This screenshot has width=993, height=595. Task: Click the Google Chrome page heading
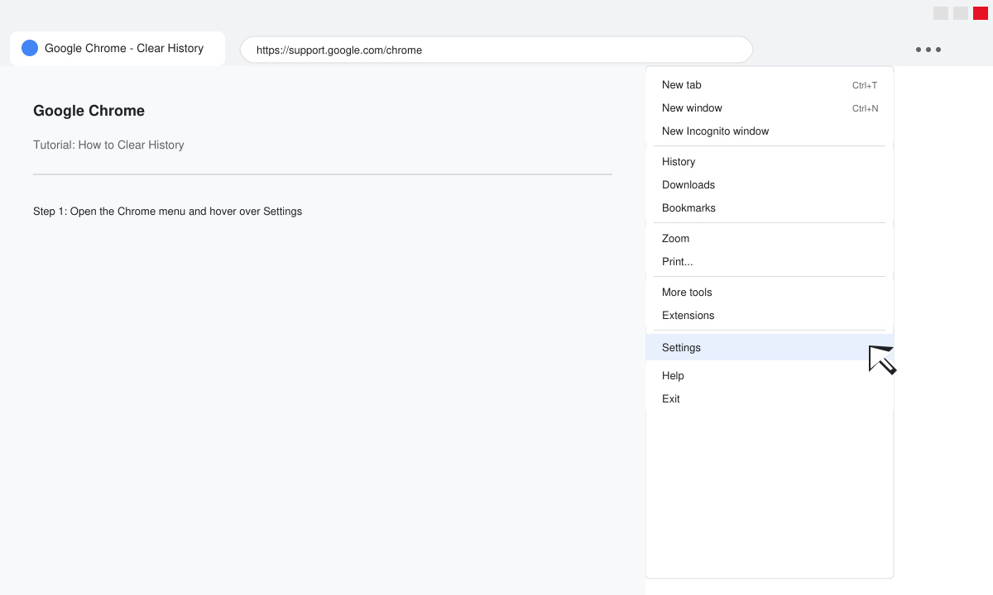tap(89, 111)
